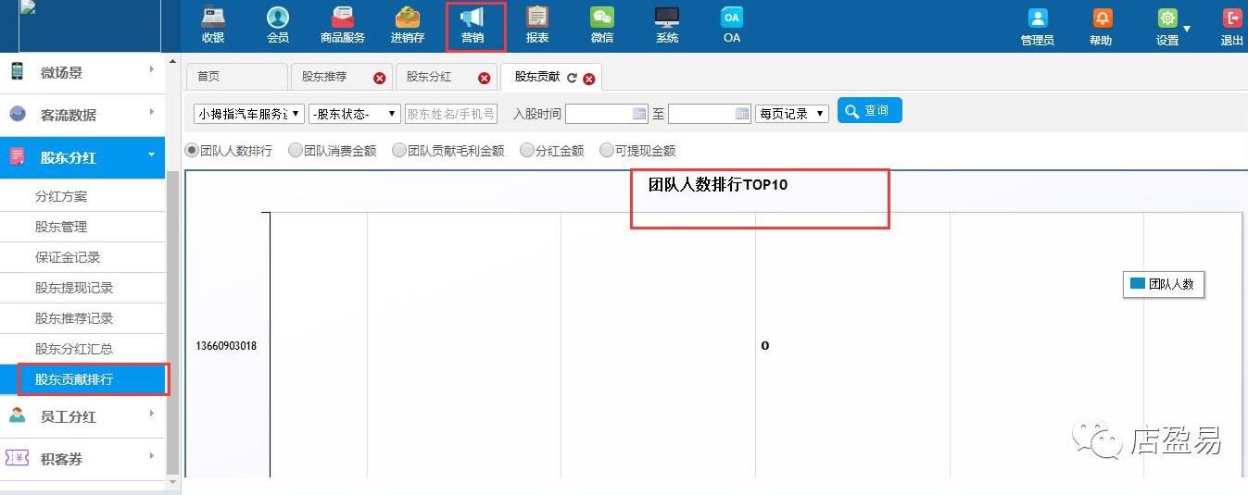This screenshot has width=1248, height=495.
Task: Open calendar for 入股时间 start date
Action: [639, 114]
